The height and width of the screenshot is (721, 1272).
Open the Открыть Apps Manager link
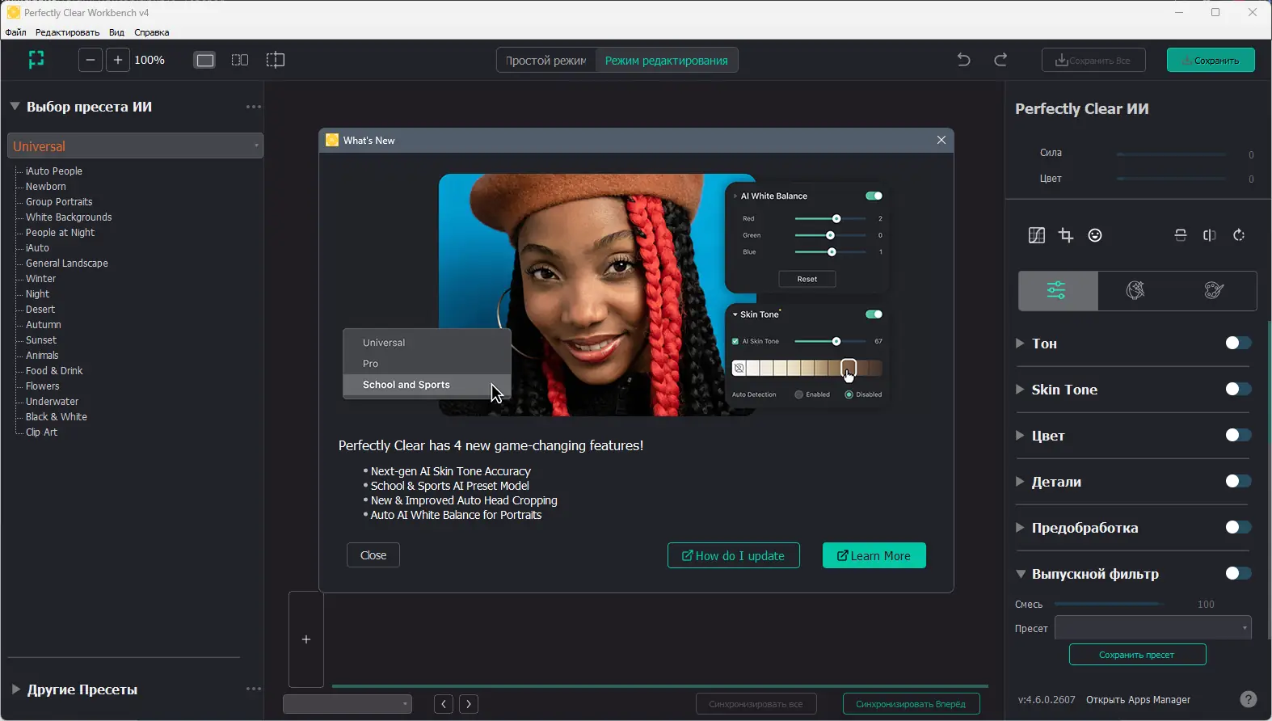click(x=1138, y=699)
